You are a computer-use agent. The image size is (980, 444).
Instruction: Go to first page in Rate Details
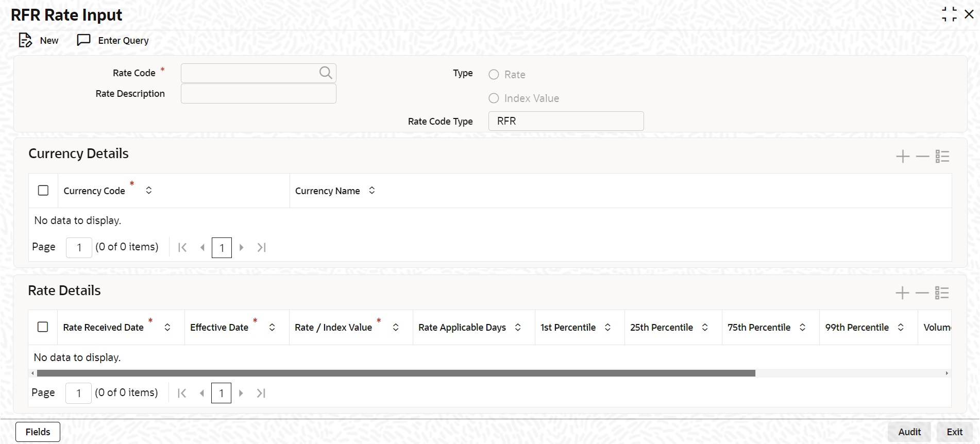click(x=181, y=394)
